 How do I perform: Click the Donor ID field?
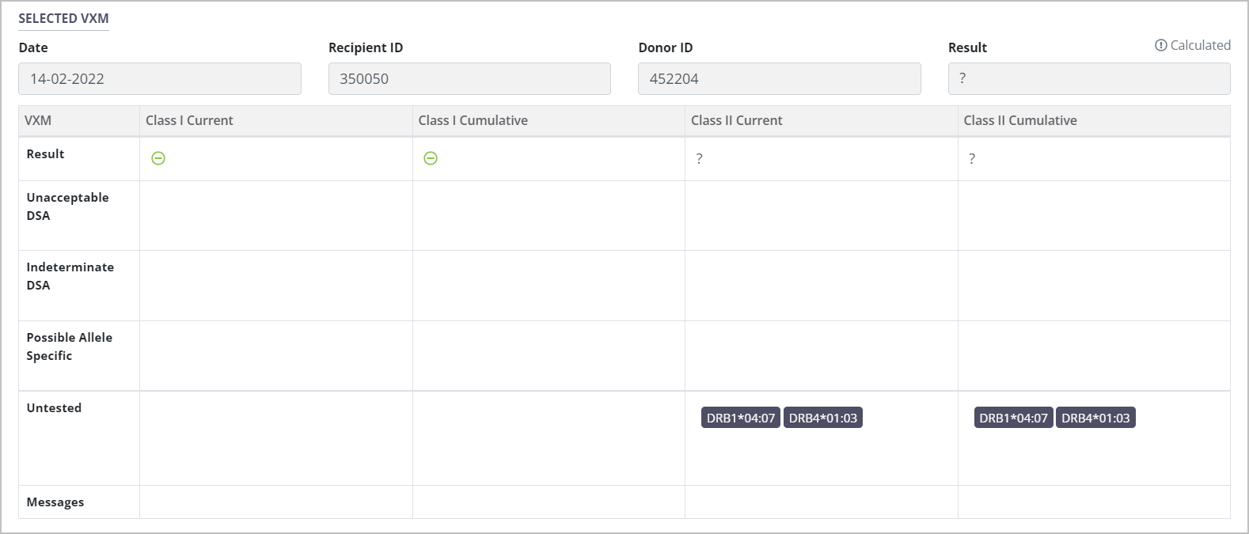click(x=779, y=79)
